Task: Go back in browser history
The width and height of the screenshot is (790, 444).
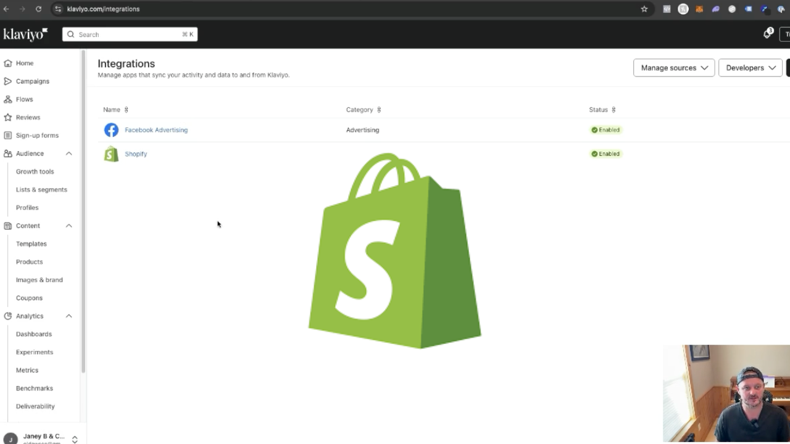Action: click(x=6, y=9)
